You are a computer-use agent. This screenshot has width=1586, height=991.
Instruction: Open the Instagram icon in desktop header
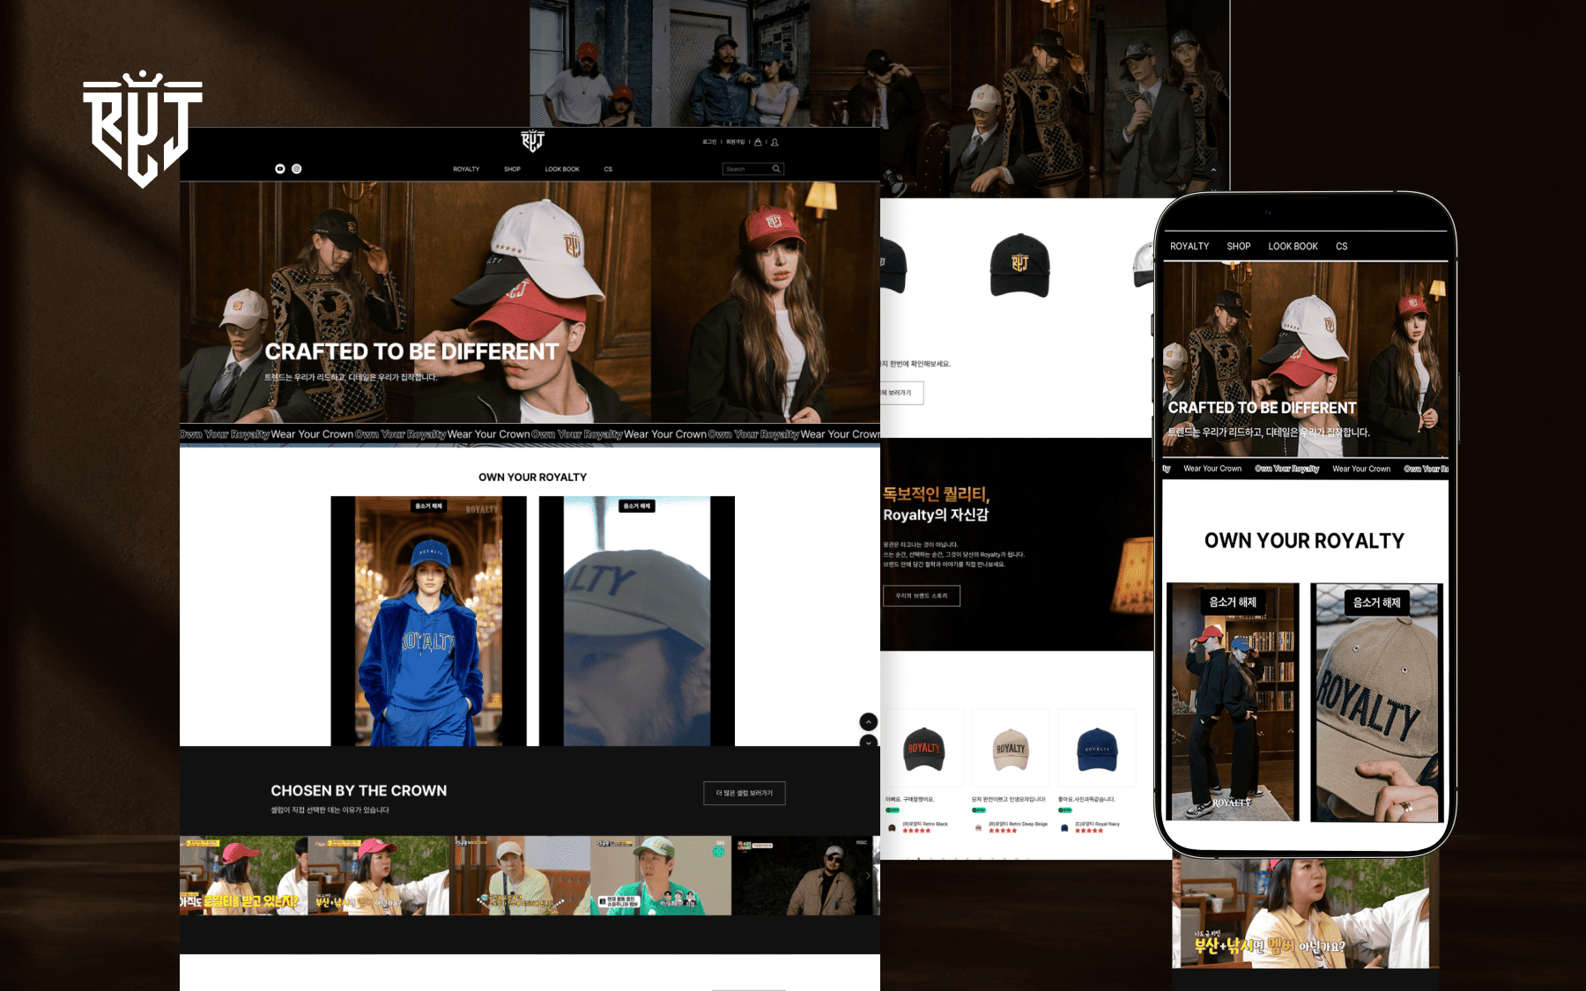(x=297, y=169)
